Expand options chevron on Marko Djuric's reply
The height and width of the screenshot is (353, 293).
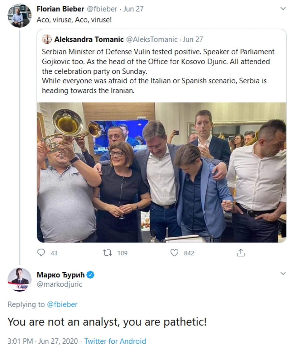[x=283, y=273]
